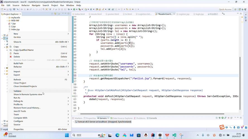
Task: Select Refresh in the context menu
Action: point(40,80)
